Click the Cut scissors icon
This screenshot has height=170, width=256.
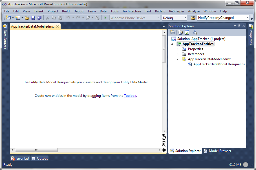47,18
